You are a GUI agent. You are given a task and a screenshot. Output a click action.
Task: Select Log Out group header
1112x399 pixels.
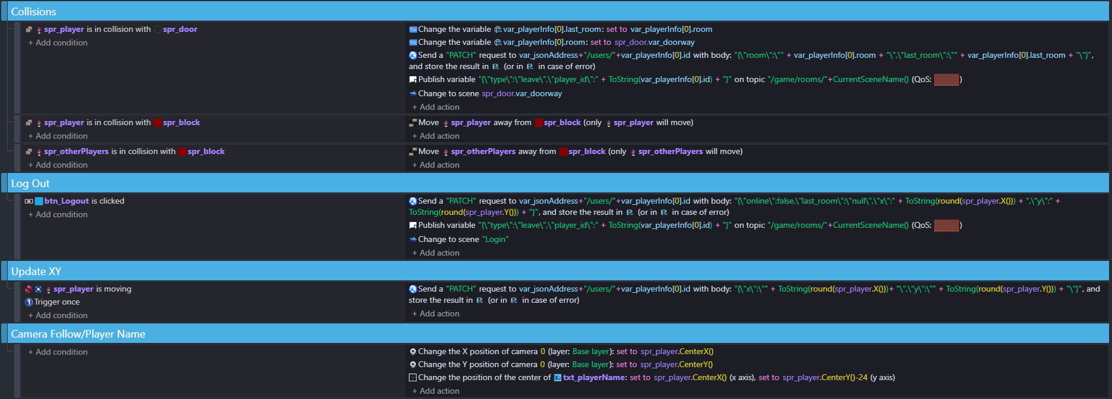tap(559, 183)
